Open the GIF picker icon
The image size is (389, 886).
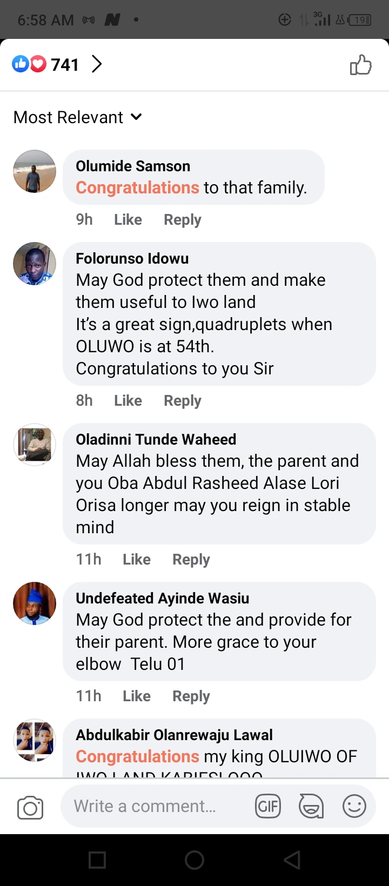pos(268,807)
